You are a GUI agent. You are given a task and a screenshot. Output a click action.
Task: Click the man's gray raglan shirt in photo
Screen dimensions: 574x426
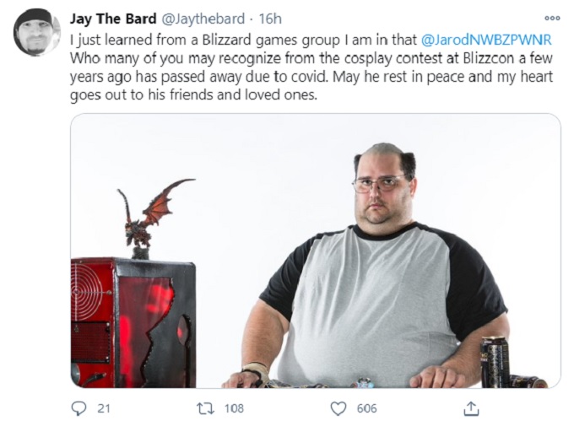point(381,304)
